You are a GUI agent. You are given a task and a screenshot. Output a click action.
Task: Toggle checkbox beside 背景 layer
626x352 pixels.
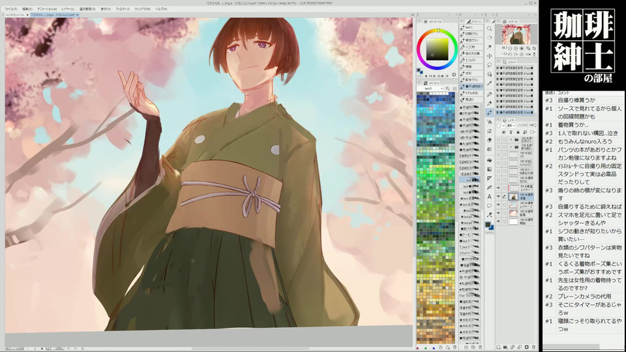point(505,213)
